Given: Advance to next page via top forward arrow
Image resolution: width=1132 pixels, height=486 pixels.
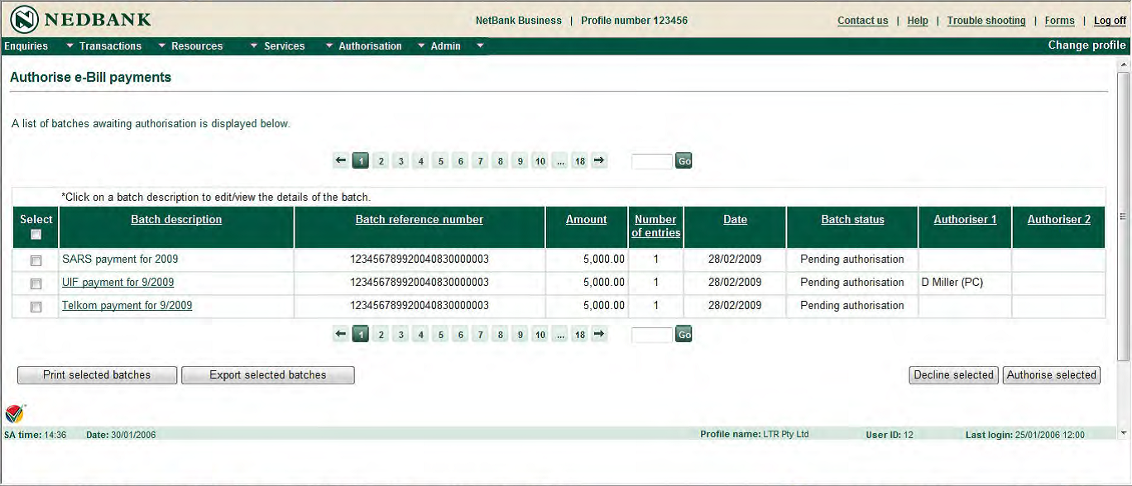Looking at the screenshot, I should tap(598, 160).
